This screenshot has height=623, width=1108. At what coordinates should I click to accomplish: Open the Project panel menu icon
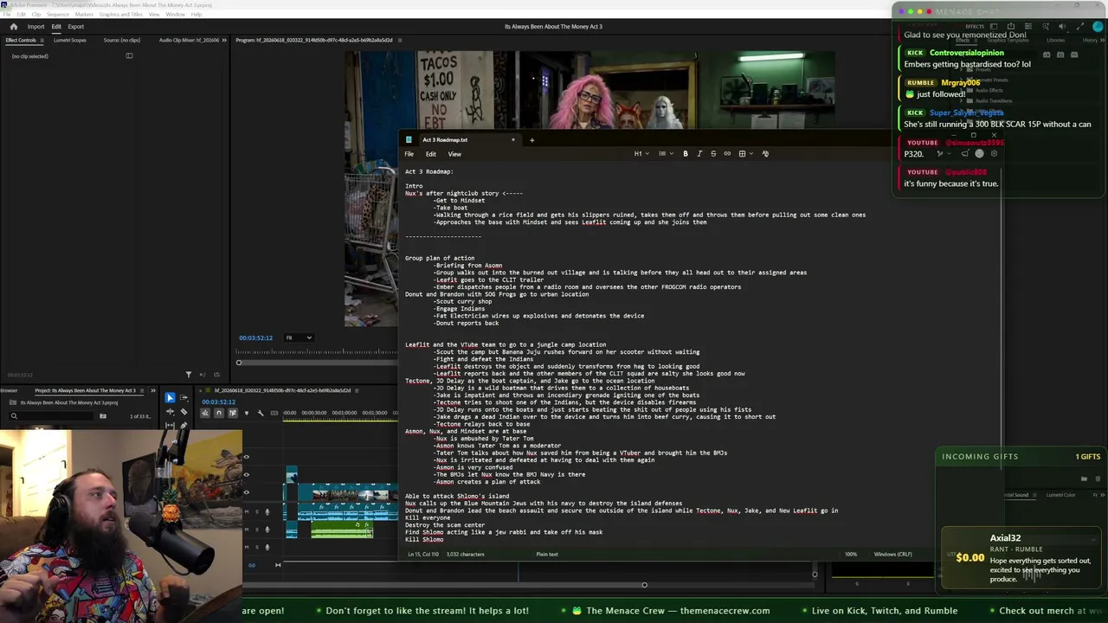point(141,390)
